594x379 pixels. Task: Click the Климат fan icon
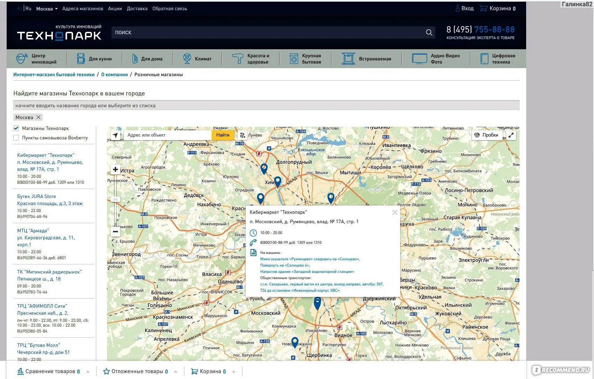coord(187,58)
